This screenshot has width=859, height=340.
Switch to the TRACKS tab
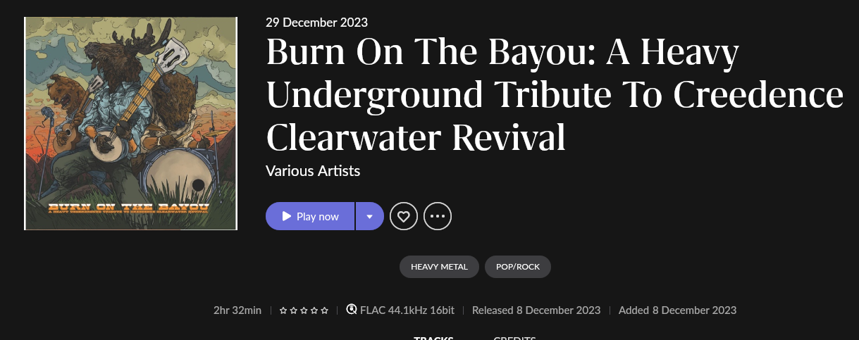pos(433,337)
